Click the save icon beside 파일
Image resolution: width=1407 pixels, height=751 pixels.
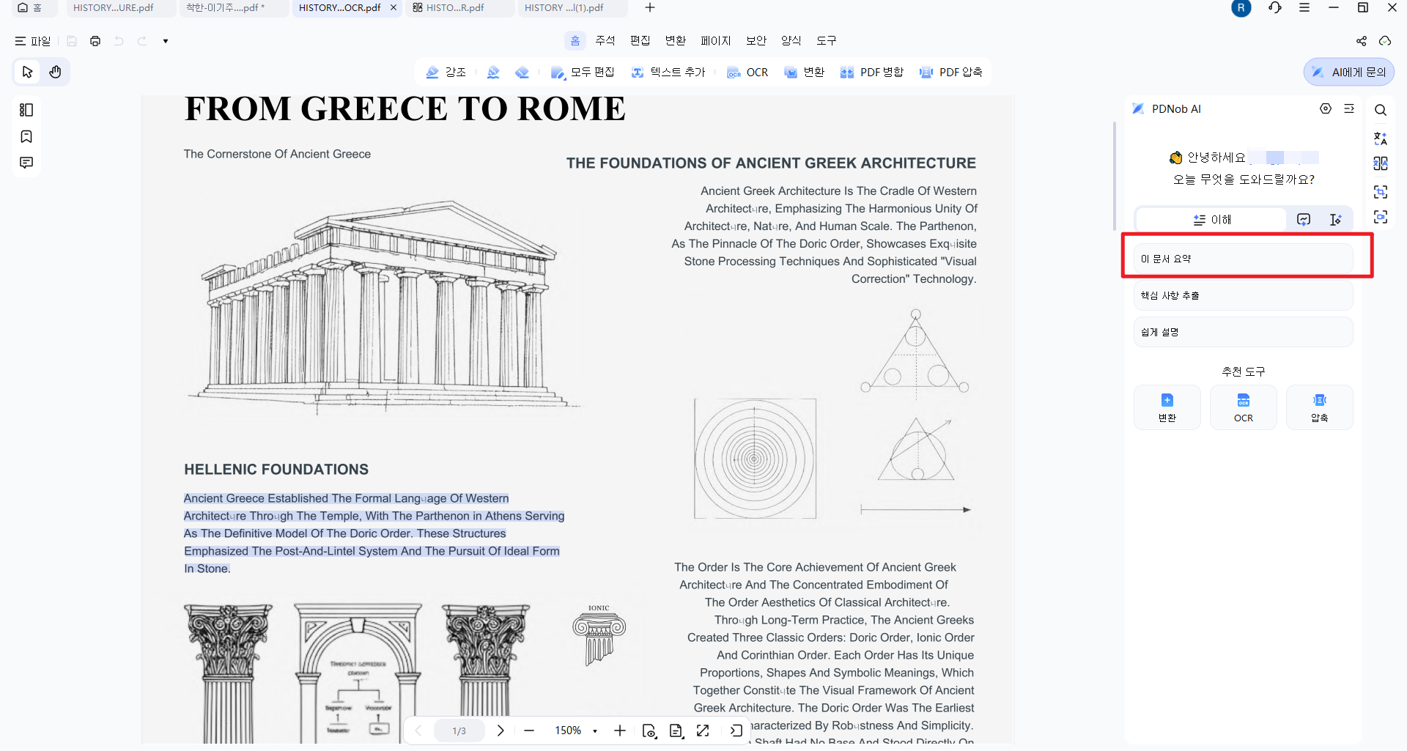72,41
